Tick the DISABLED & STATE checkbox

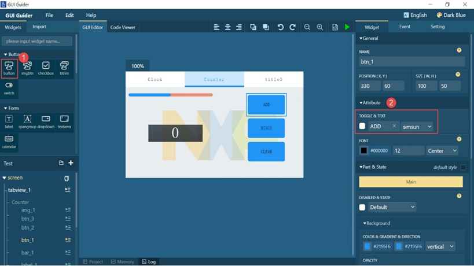tap(362, 207)
